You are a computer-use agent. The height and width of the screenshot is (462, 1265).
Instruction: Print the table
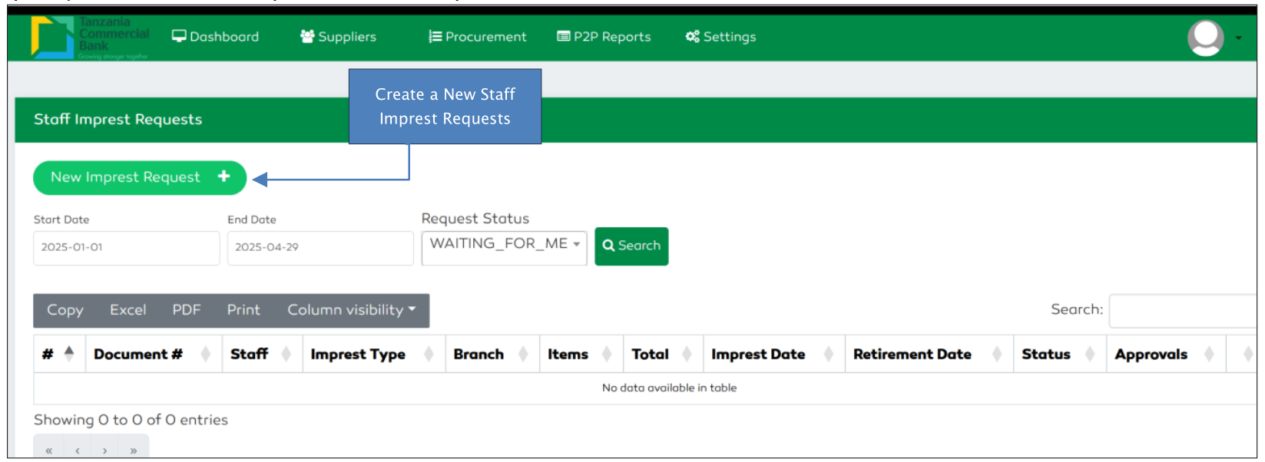click(x=243, y=310)
